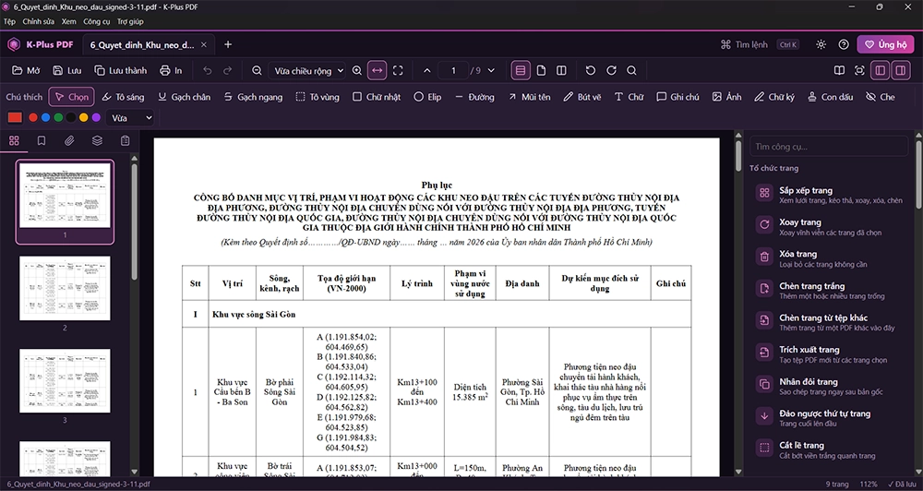Screen dimensions: 923x491
Task: Open a new tab with the plus button
Action: click(228, 44)
